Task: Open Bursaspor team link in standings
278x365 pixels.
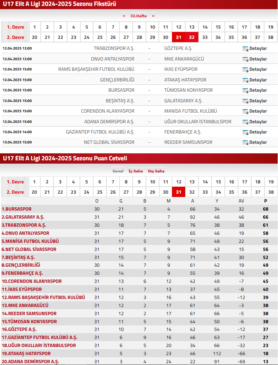Action: tap(17, 209)
